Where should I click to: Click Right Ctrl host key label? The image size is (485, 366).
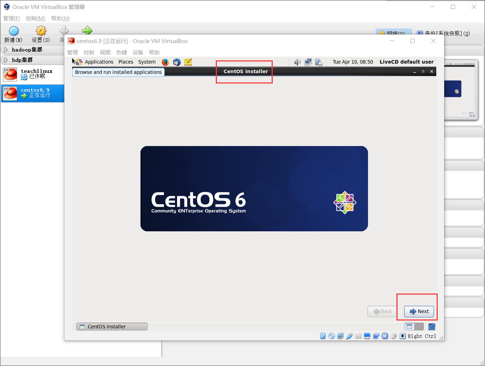pyautogui.click(x=422, y=336)
